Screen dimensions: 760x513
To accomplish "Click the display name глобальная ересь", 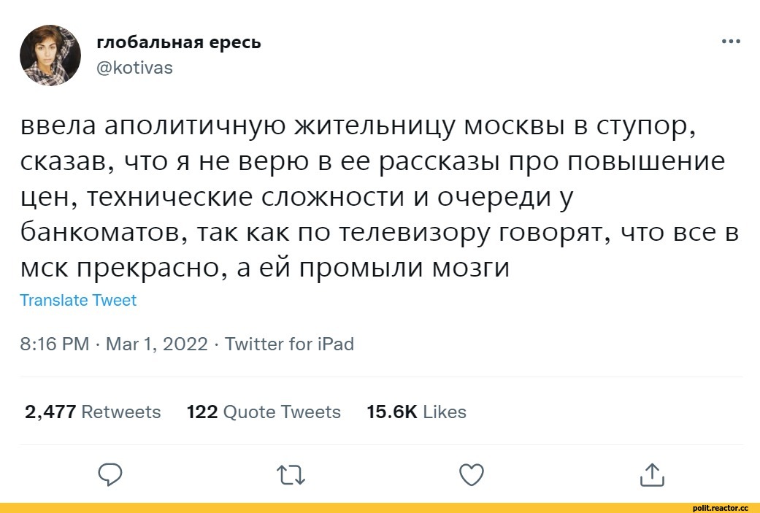I will tap(179, 42).
